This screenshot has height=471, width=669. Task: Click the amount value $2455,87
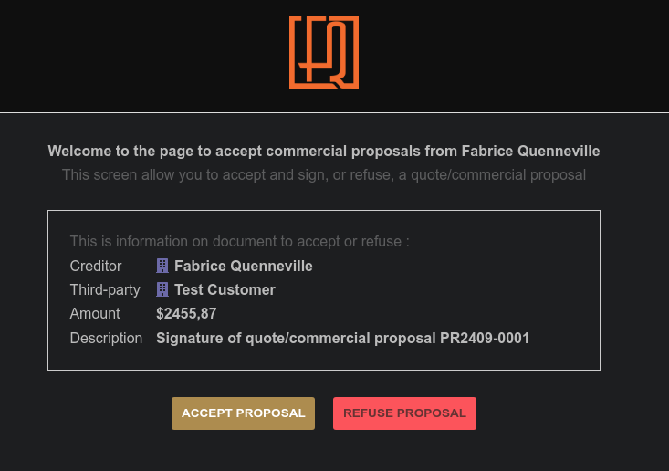click(186, 314)
